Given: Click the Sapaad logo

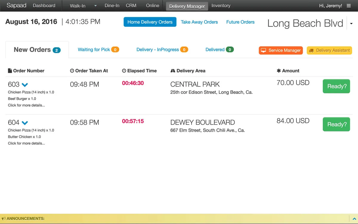Looking at the screenshot, I should point(16,6).
